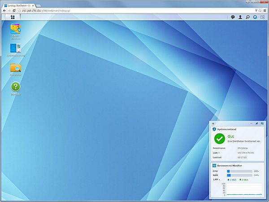Click the network usage graph

tap(244, 189)
